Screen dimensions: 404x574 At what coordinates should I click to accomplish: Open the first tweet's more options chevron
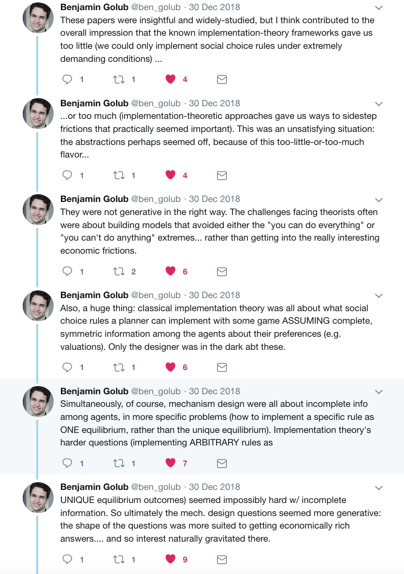(379, 8)
